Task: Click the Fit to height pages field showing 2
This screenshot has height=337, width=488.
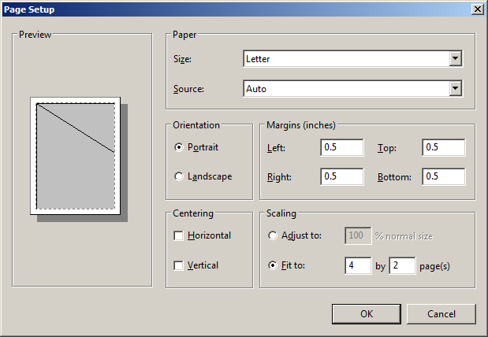Action: 402,265
